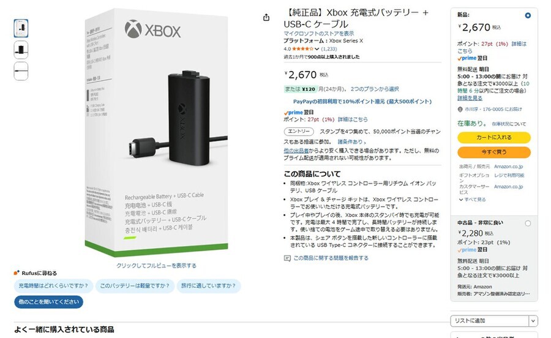Viewport: 551px width, 338px height.
Task: Open the main Xbox box product image
Action: 156,133
